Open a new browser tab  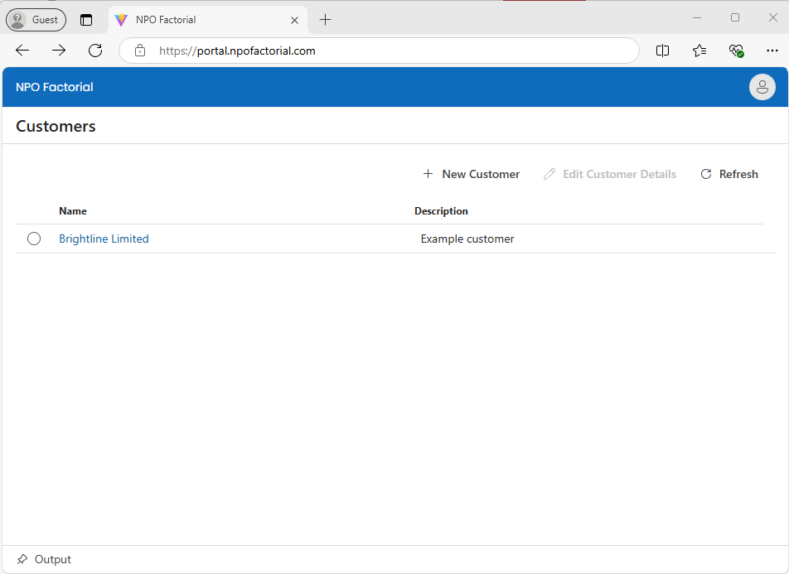326,20
